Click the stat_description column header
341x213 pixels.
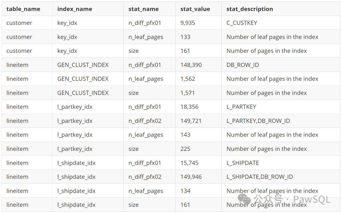click(249, 9)
